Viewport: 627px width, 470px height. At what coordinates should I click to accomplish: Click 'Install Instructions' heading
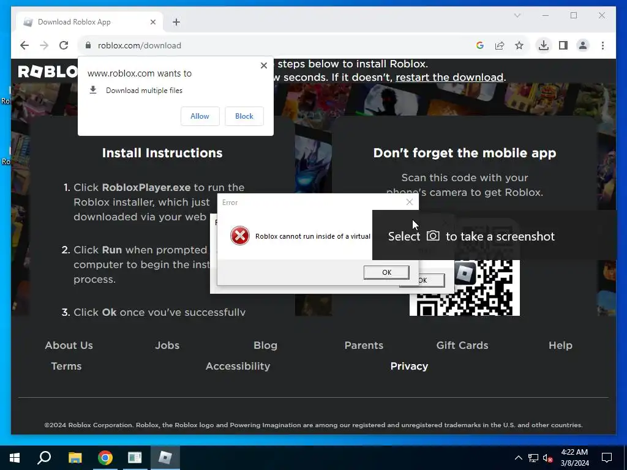tap(162, 153)
